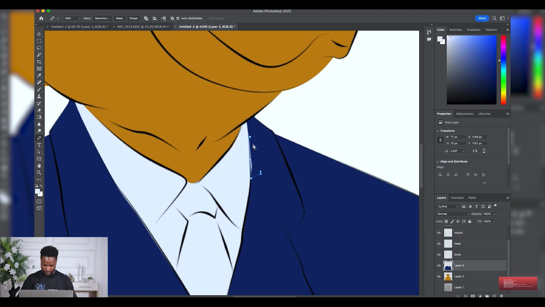Delete a layer using the trash icon
The height and width of the screenshot is (307, 545).
tap(502, 296)
